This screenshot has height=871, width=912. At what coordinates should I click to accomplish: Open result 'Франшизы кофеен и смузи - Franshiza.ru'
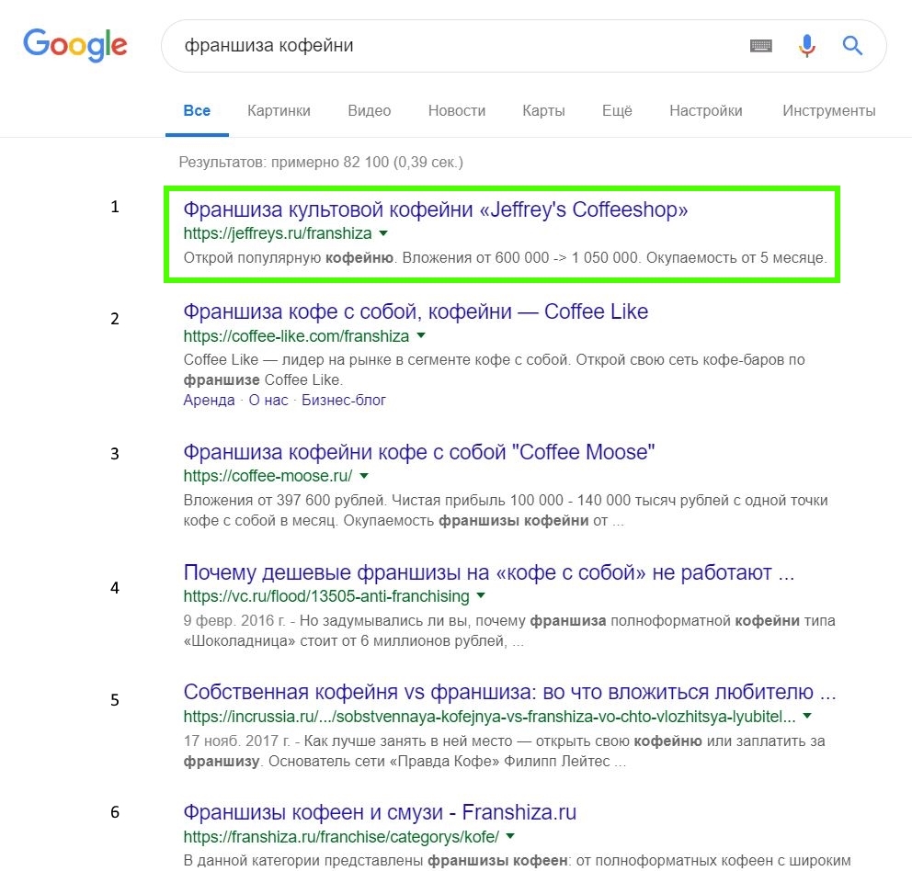(379, 812)
